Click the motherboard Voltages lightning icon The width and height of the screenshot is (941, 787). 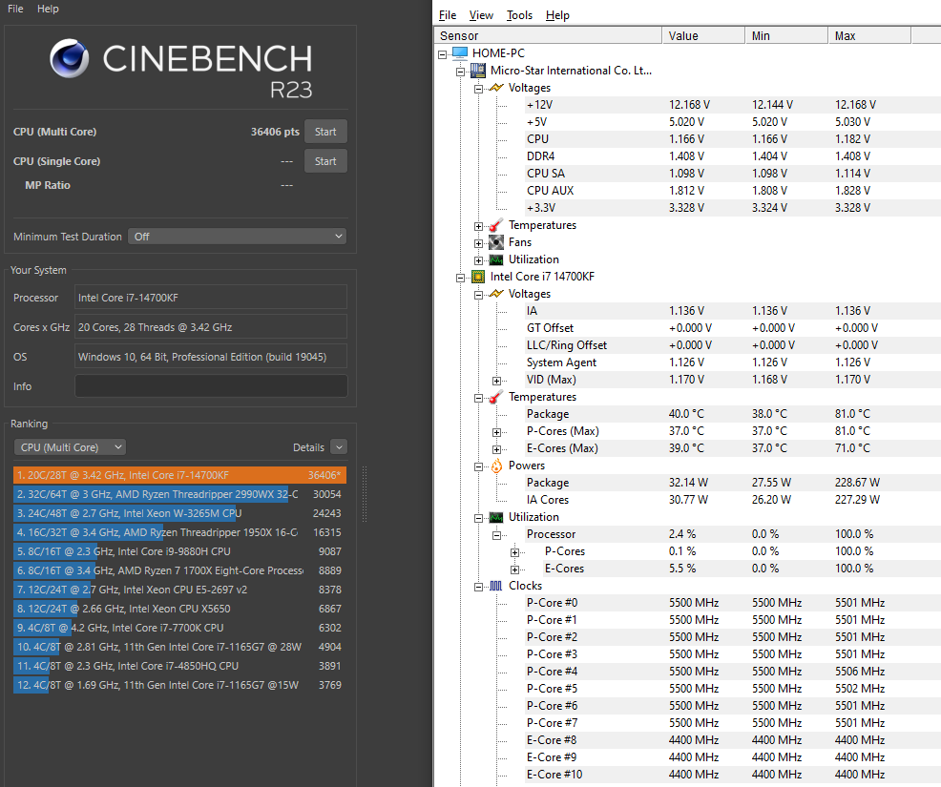495,88
